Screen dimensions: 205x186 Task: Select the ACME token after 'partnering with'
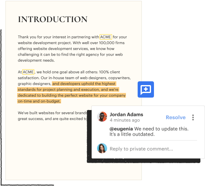[x=105, y=37]
